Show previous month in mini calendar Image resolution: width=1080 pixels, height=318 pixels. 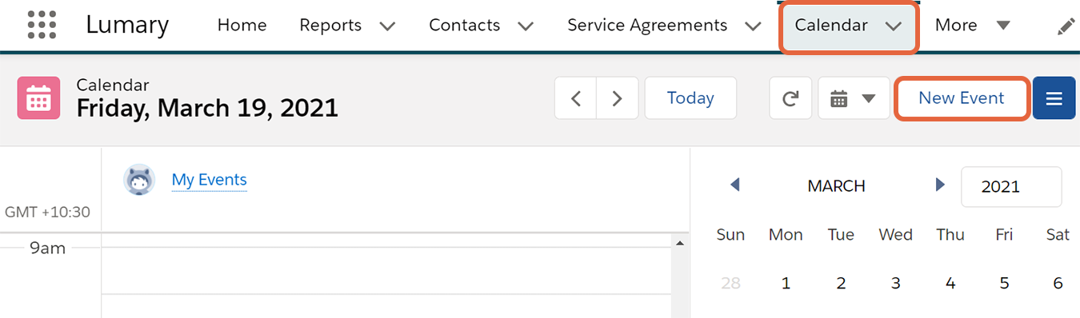point(734,185)
